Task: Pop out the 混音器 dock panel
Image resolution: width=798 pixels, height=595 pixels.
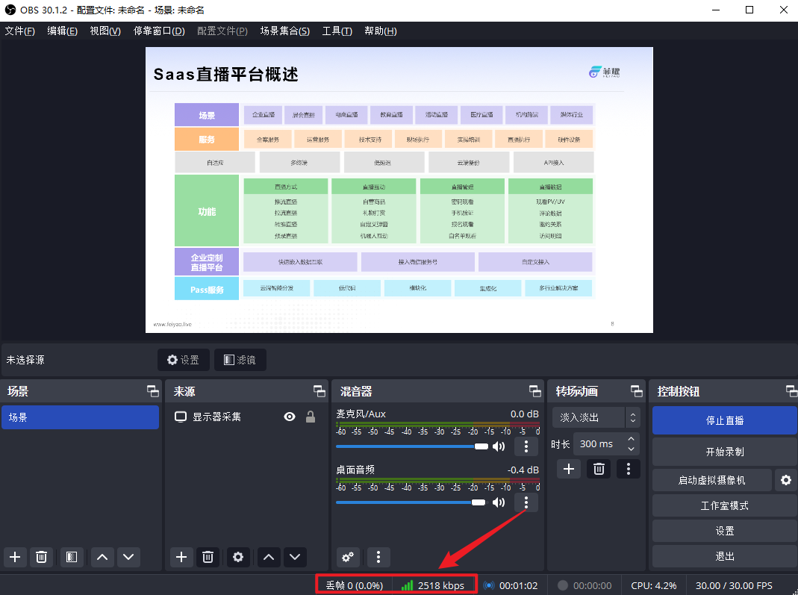Action: [x=535, y=391]
